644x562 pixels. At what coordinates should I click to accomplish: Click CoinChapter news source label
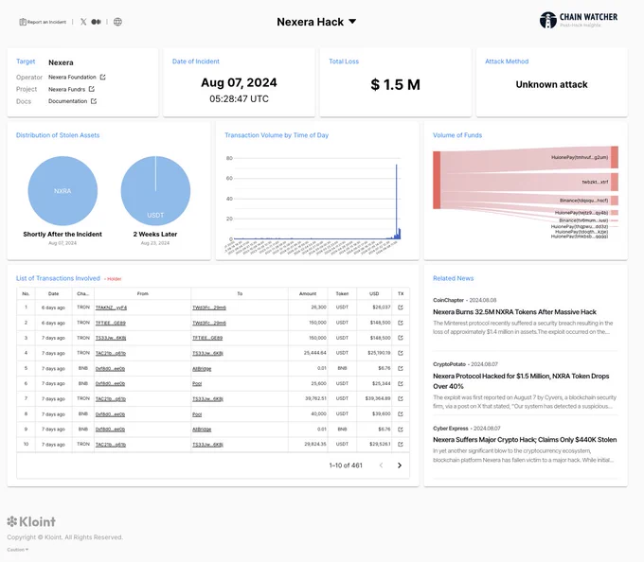pyautogui.click(x=448, y=300)
